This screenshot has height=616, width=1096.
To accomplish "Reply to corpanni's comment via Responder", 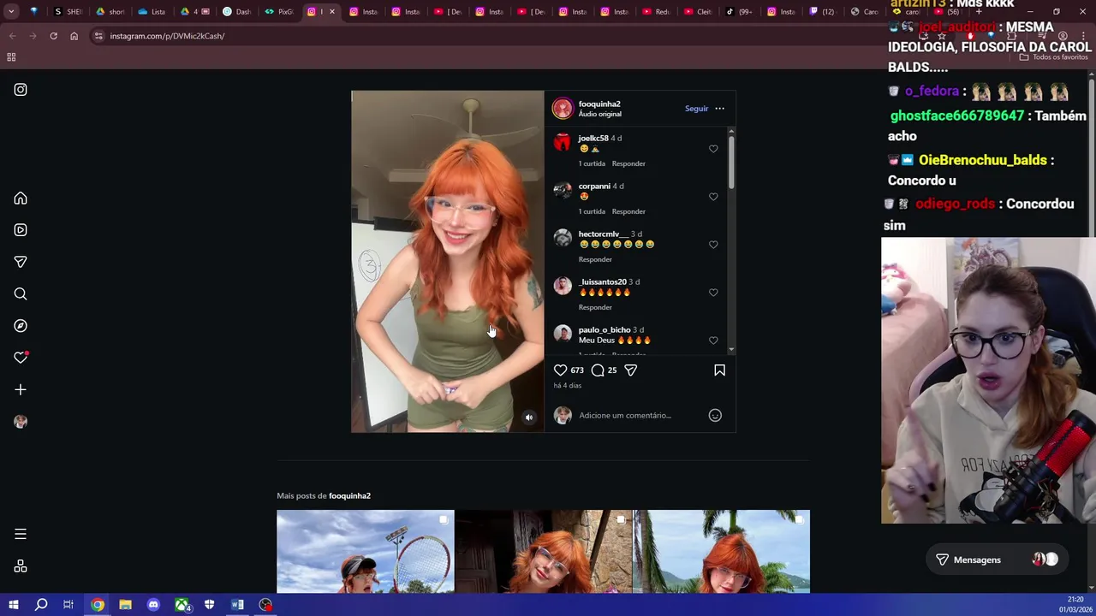I will pos(628,211).
